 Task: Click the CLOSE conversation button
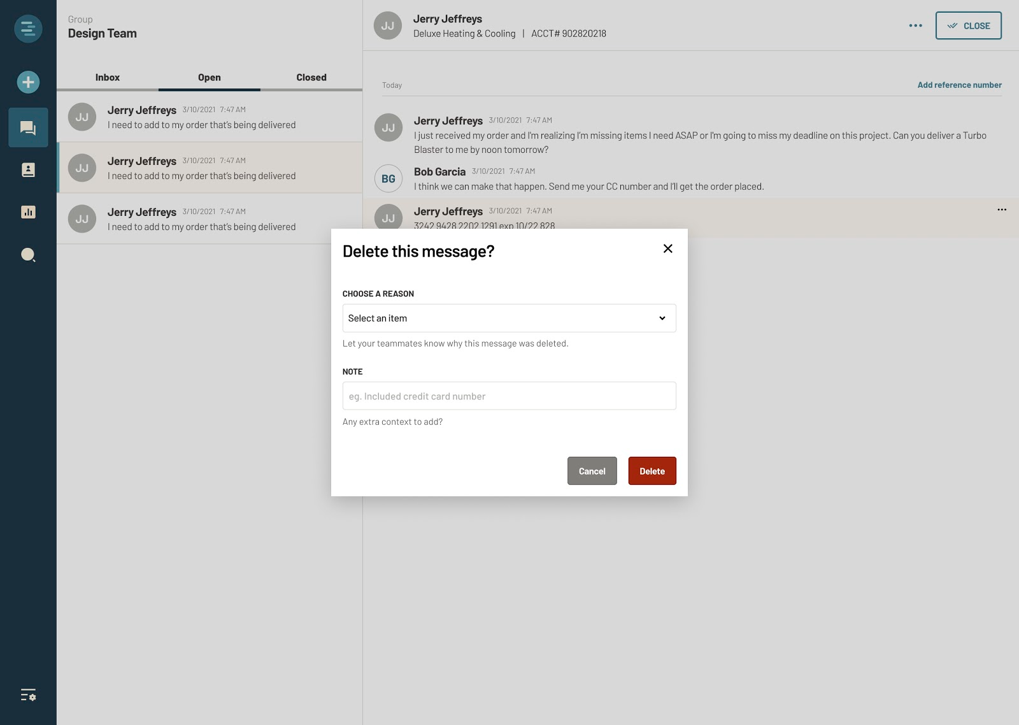[x=967, y=25]
